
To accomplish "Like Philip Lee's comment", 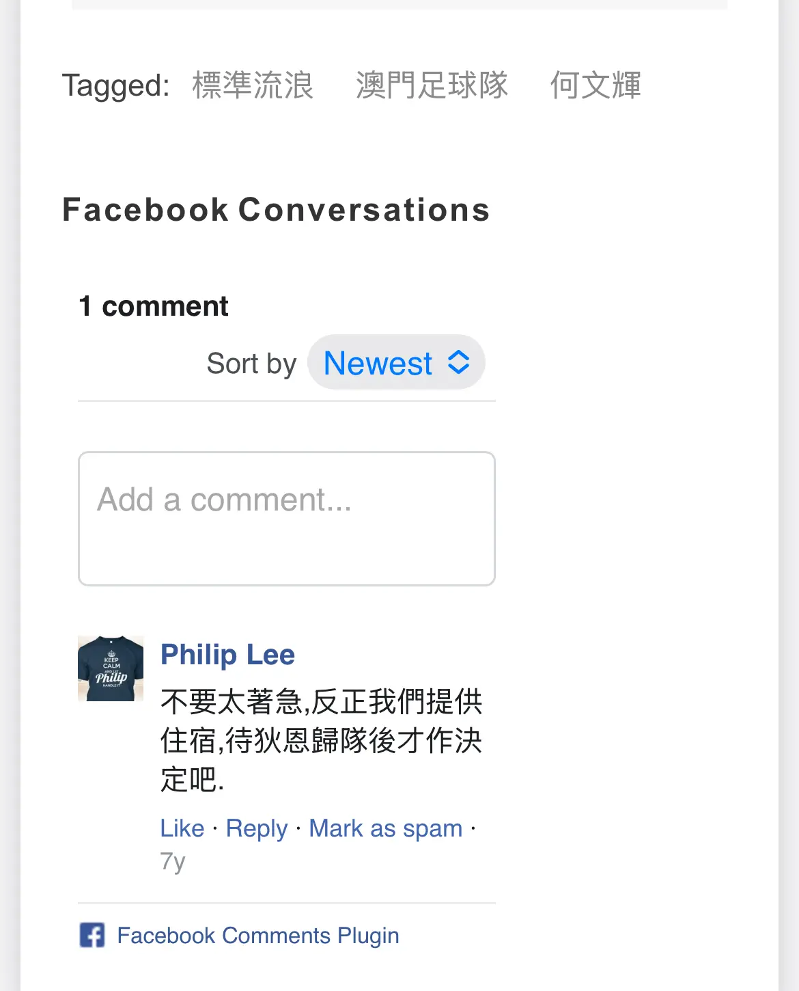I will (182, 828).
